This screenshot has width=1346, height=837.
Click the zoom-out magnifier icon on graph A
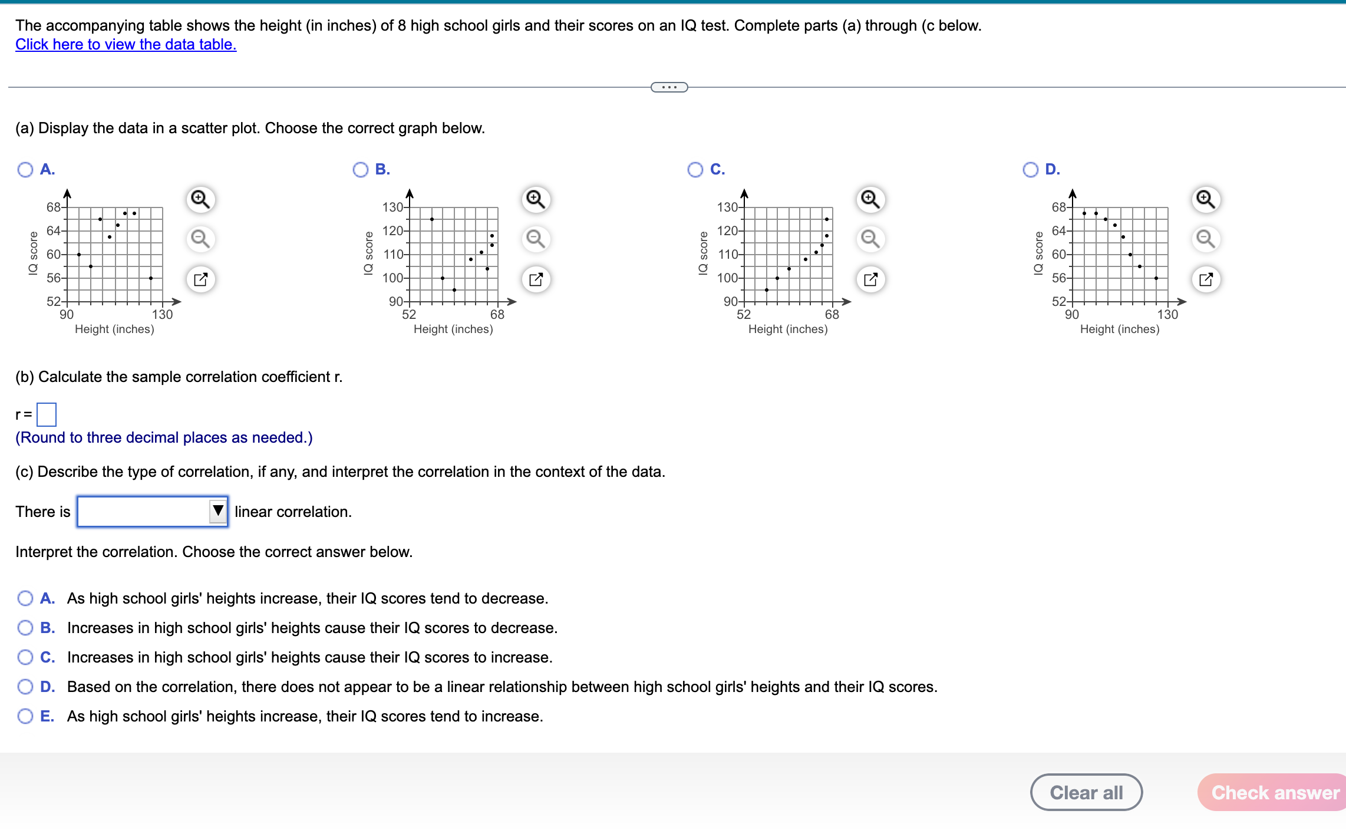200,239
